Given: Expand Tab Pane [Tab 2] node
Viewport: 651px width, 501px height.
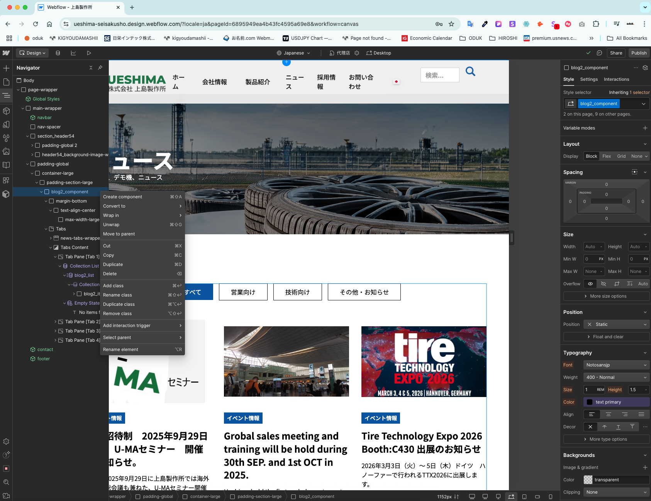Looking at the screenshot, I should point(55,322).
